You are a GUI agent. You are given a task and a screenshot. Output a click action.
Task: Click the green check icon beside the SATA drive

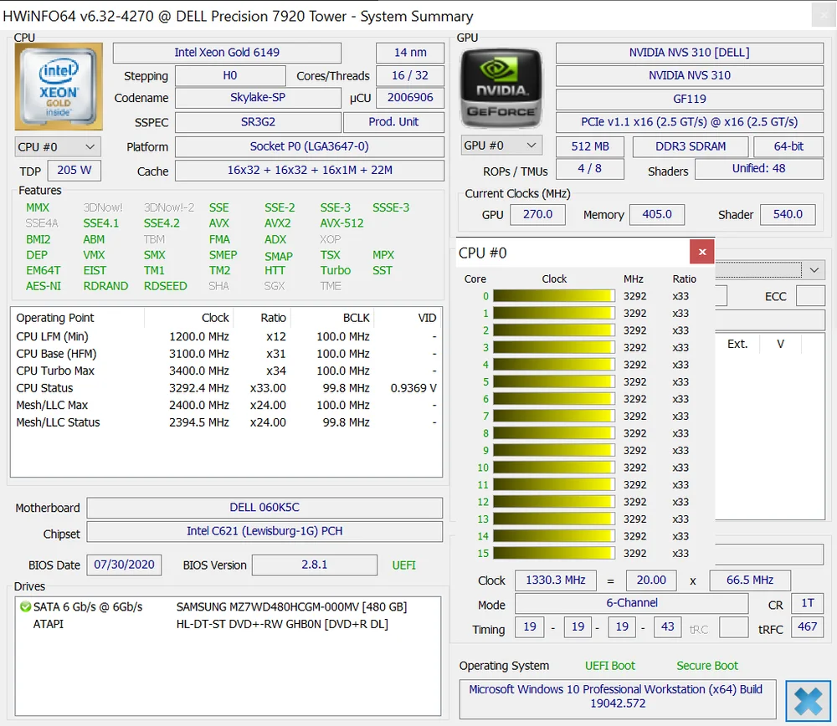coord(25,606)
